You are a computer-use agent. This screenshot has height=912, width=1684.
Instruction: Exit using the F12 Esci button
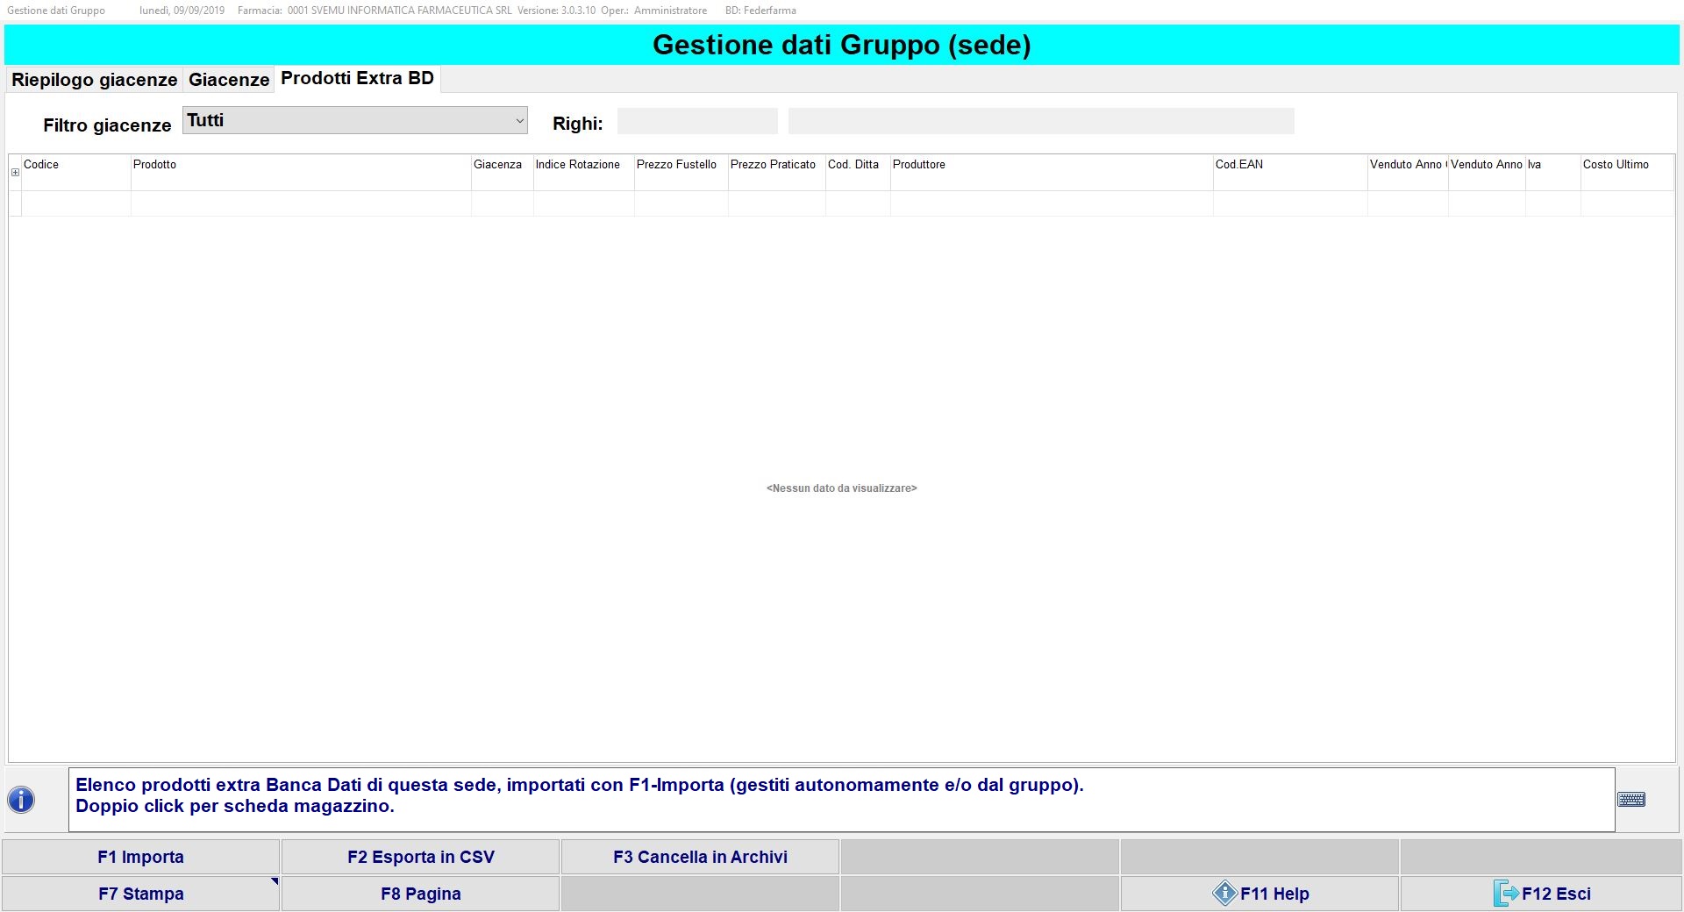(x=1541, y=894)
